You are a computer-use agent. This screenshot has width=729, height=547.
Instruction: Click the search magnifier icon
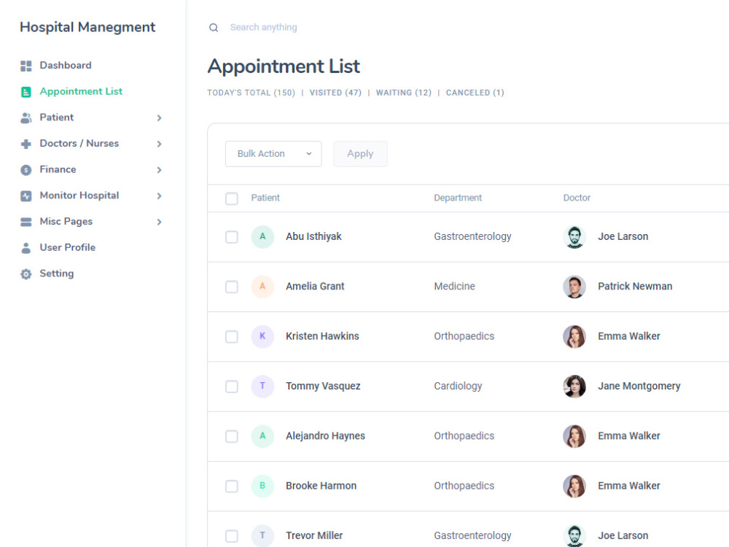point(213,27)
